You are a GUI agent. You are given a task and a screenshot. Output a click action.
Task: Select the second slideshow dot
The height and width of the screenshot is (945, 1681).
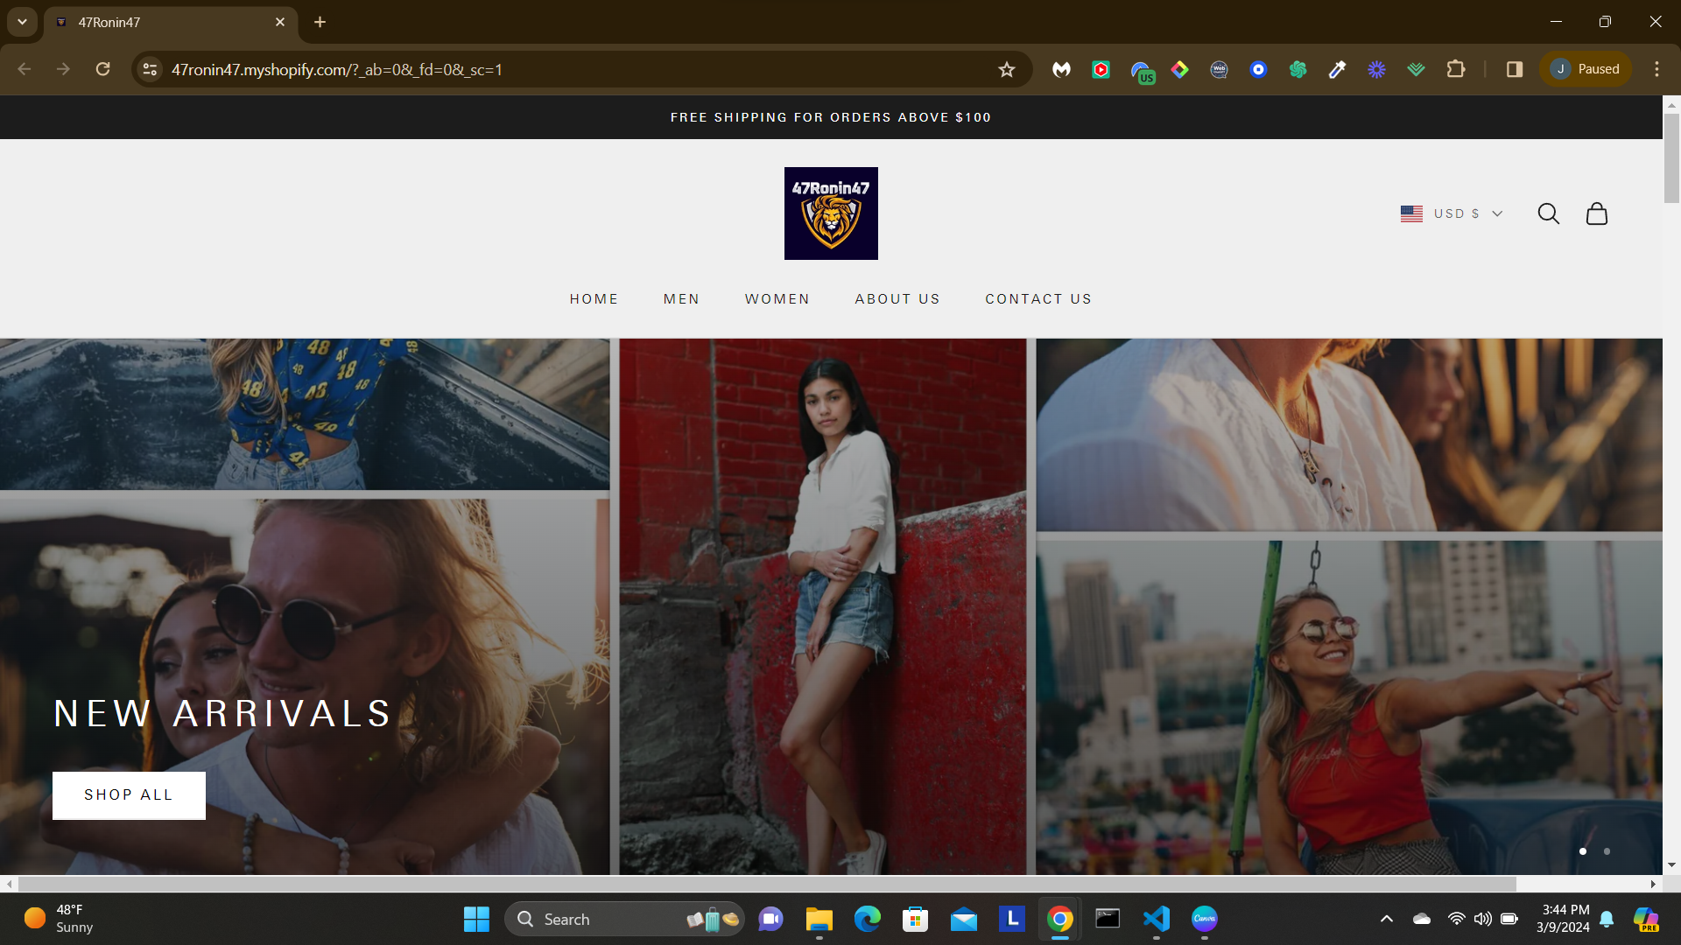tap(1607, 851)
